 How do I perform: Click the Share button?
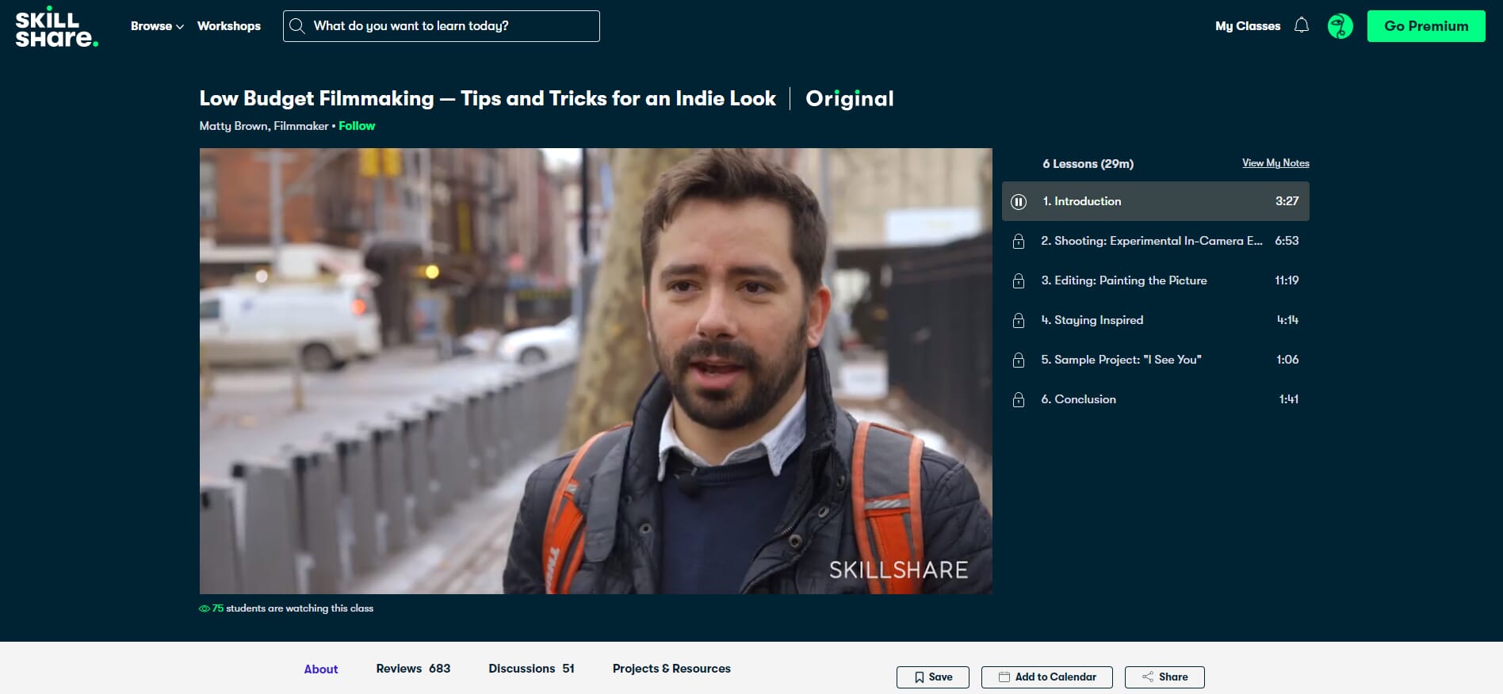(x=1165, y=677)
